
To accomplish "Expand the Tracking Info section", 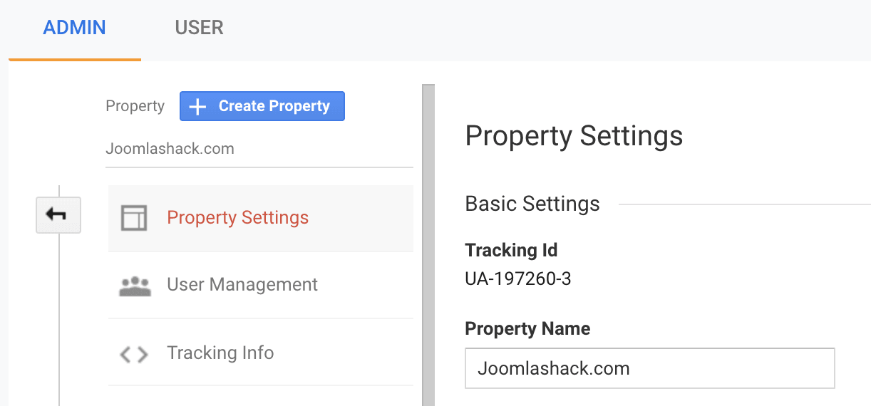I will pos(261,353).
